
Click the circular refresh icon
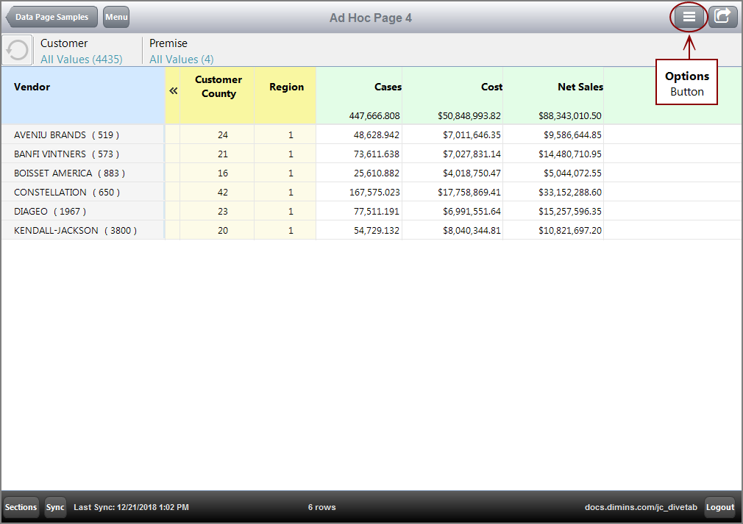[17, 49]
